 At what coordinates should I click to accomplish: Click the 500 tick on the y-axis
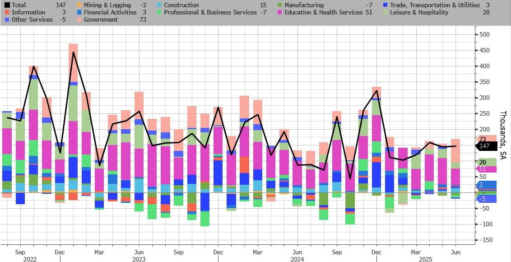coord(484,35)
